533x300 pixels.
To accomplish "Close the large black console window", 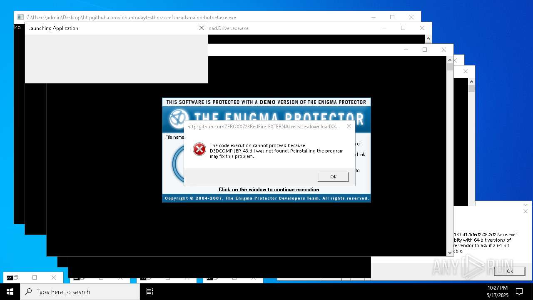I will coord(444,50).
